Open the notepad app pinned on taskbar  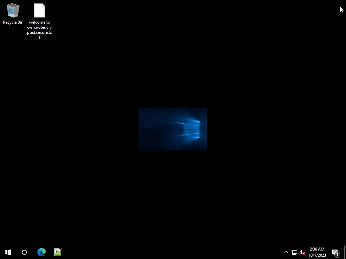point(57,252)
